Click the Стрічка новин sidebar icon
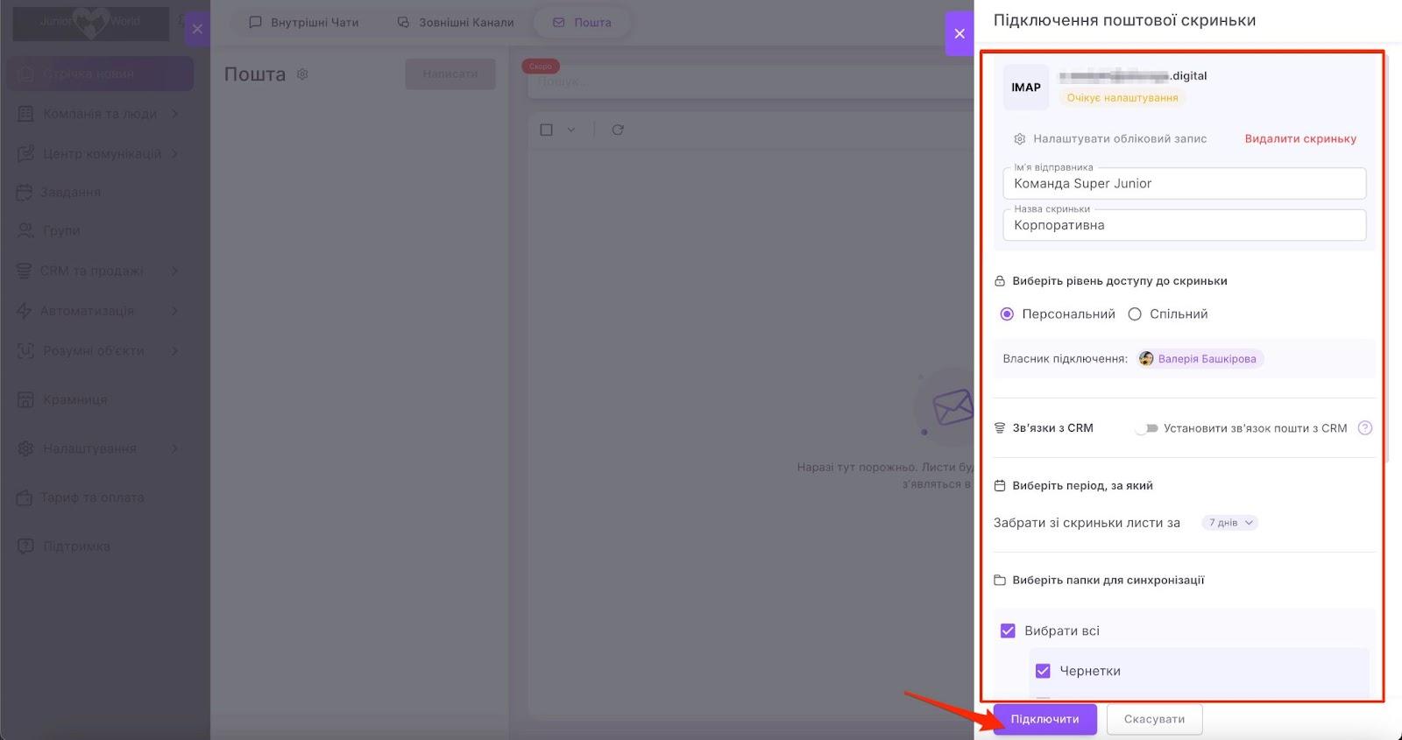 click(26, 74)
